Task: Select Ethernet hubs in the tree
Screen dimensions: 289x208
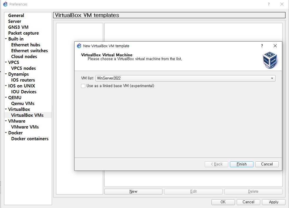Action: click(26, 45)
